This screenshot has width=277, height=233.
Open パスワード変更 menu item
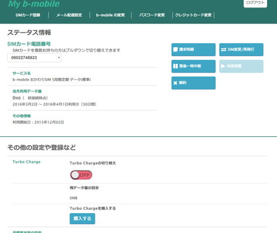pos(152,15)
